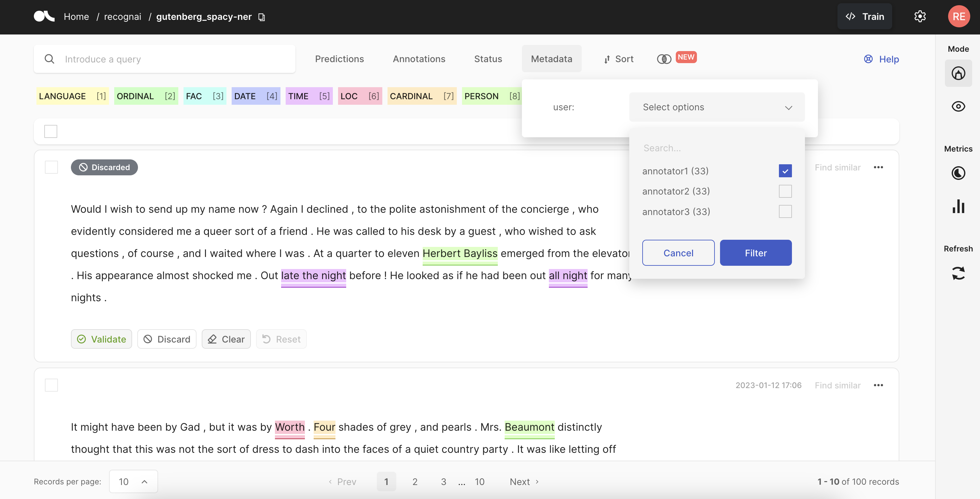The width and height of the screenshot is (980, 499).
Task: Validate the first record
Action: point(101,339)
